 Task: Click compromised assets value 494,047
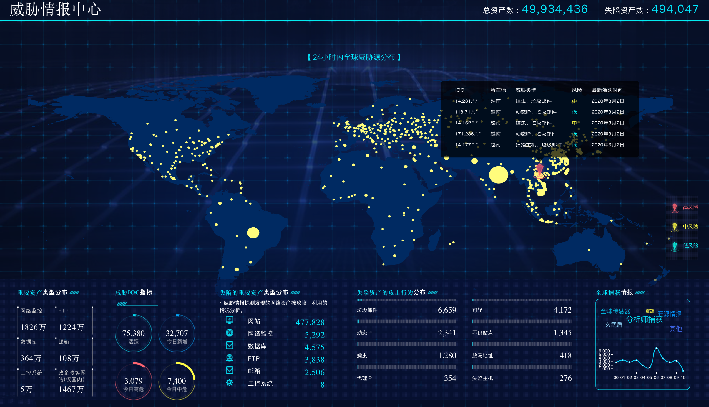(x=675, y=9)
